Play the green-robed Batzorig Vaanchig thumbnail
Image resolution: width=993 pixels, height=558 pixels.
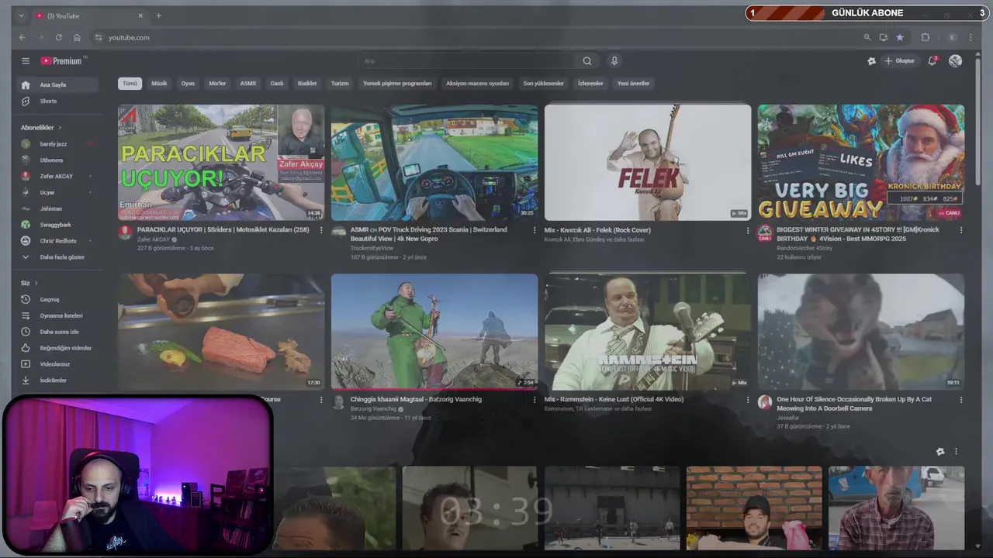(434, 332)
